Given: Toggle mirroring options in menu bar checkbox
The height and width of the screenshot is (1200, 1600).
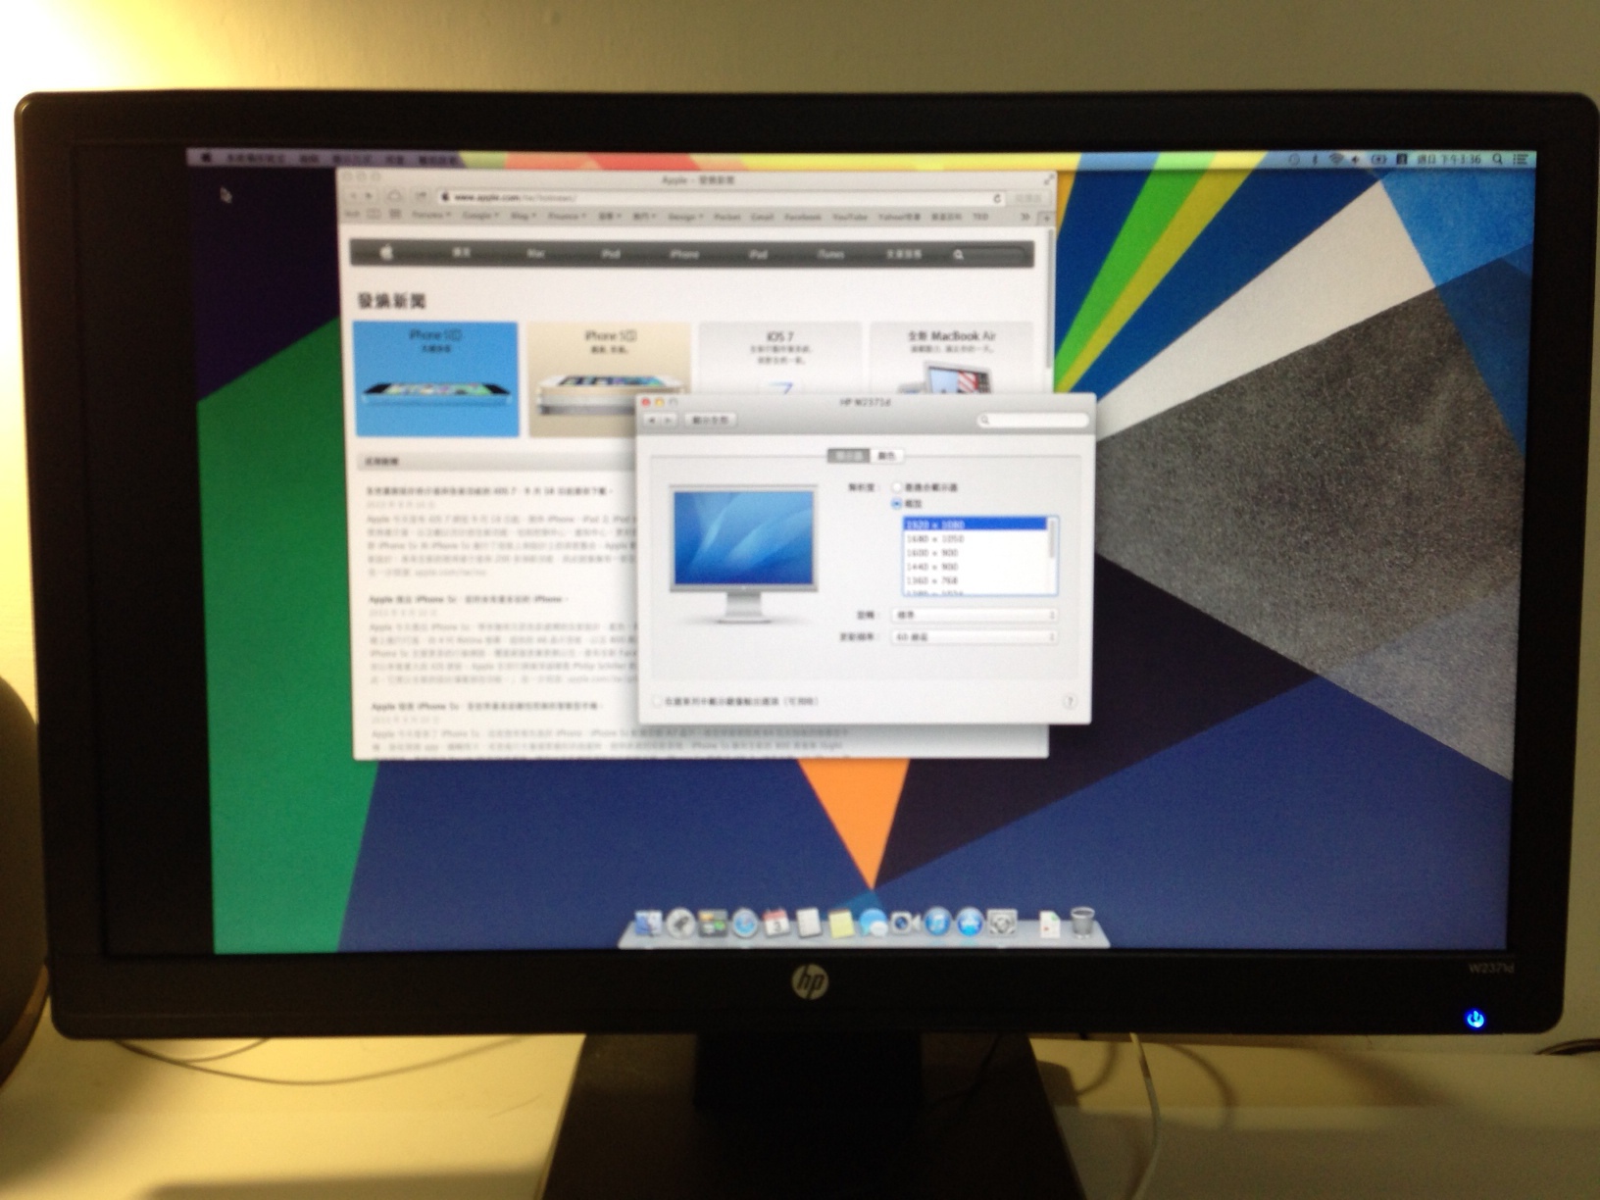Looking at the screenshot, I should [657, 701].
